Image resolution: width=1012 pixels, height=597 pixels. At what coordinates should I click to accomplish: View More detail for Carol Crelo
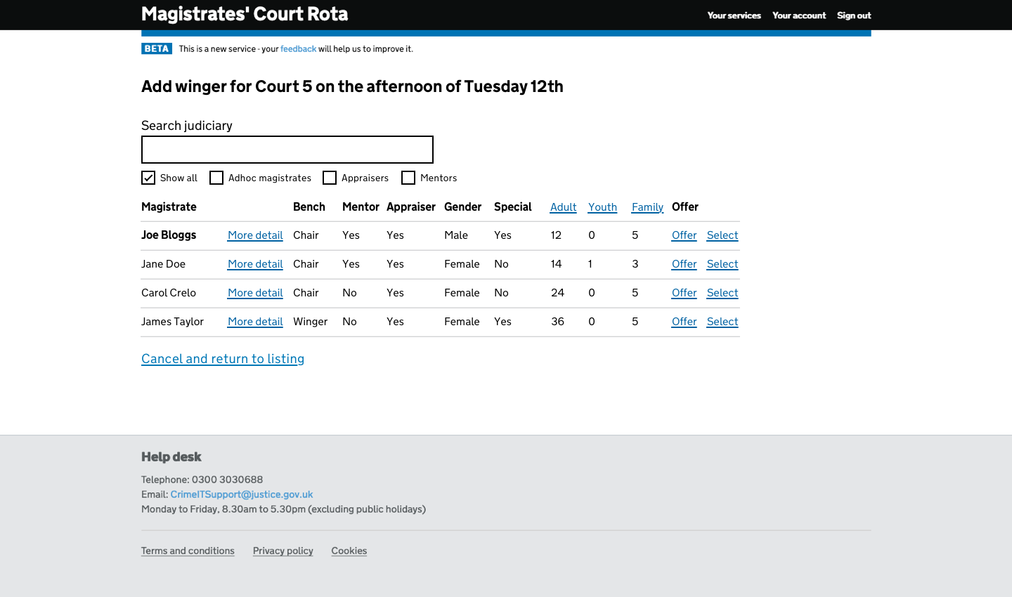pos(255,293)
